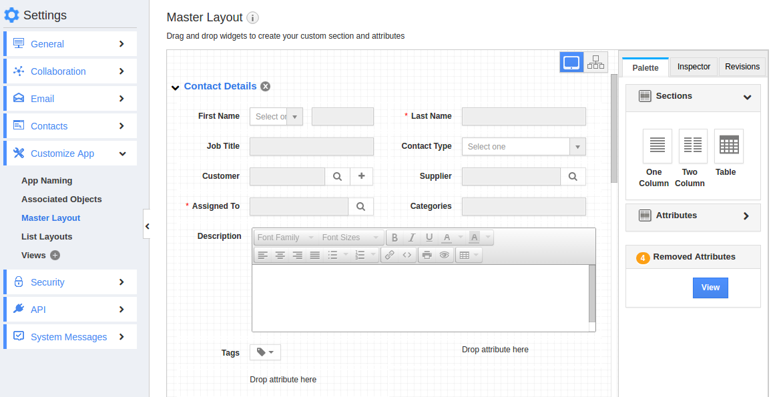Click the plus icon next to Customer
The height and width of the screenshot is (397, 773).
(x=362, y=176)
